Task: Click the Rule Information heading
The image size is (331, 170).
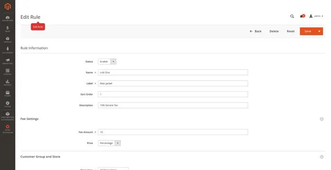Action: [34, 48]
